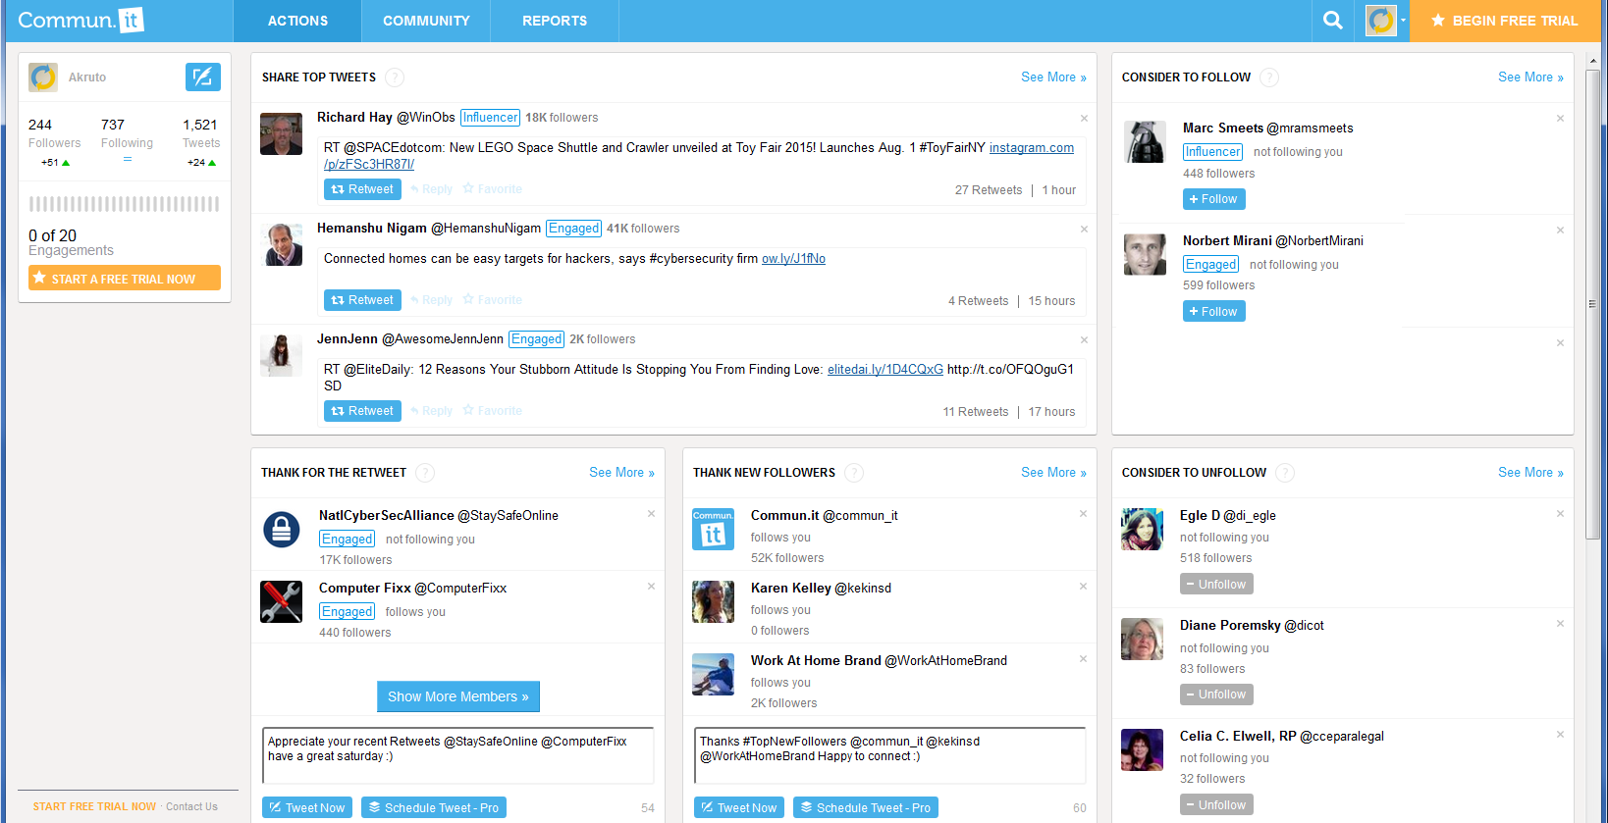Open Consider to Unfollow help icon
Screen dimensions: 1608x823
click(x=1285, y=473)
